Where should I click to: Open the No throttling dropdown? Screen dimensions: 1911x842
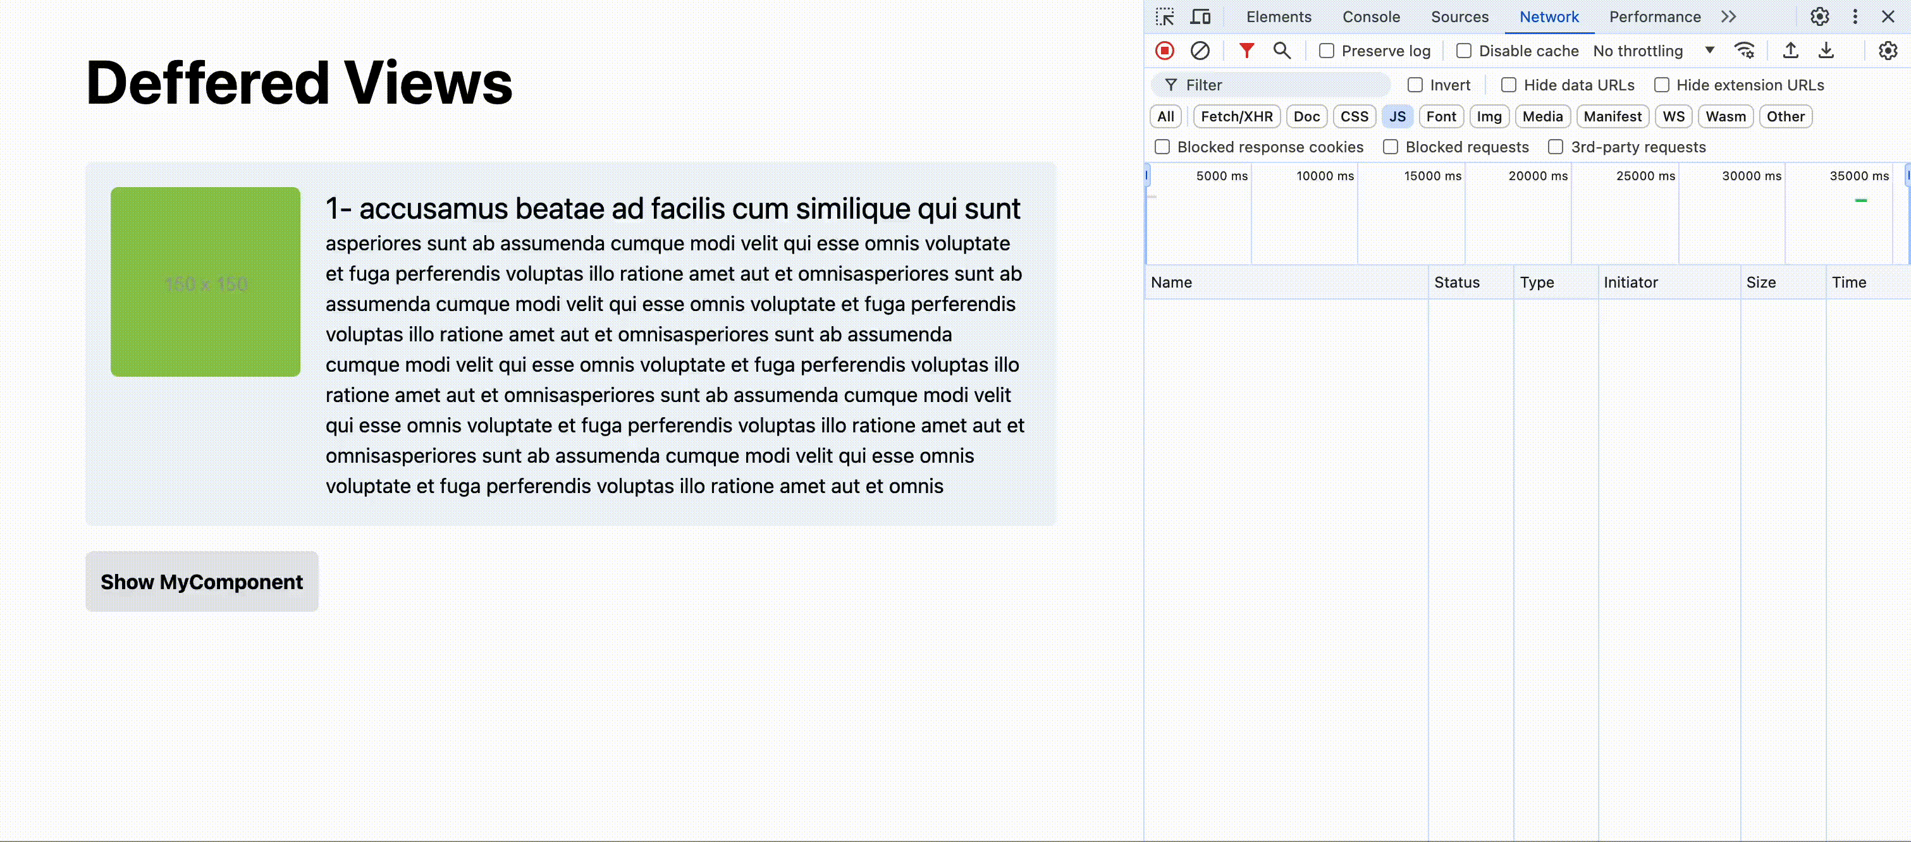click(x=1654, y=51)
